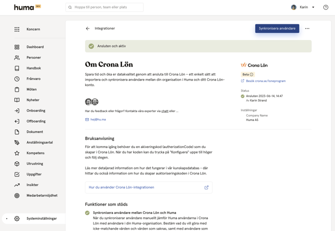
Task: Click 'Av Karin Strand' text
Action: pos(256,100)
